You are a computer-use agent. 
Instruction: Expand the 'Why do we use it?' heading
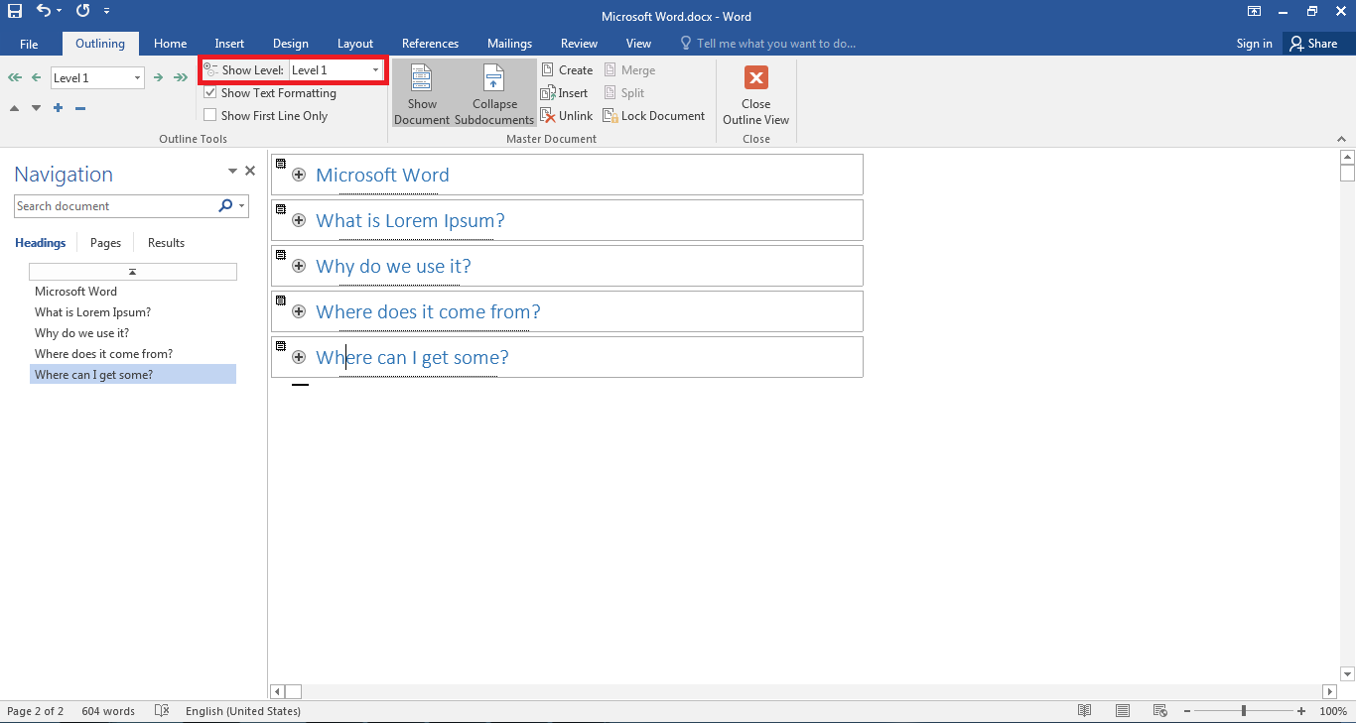(x=299, y=266)
